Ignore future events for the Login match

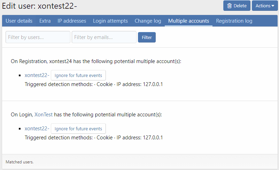(x=78, y=129)
